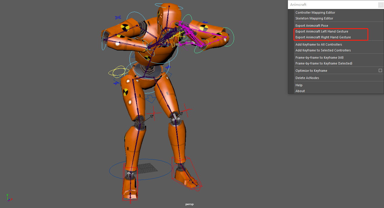
Task: Run Frame-by-frame to Keyframe (All)
Action: pyautogui.click(x=319, y=58)
